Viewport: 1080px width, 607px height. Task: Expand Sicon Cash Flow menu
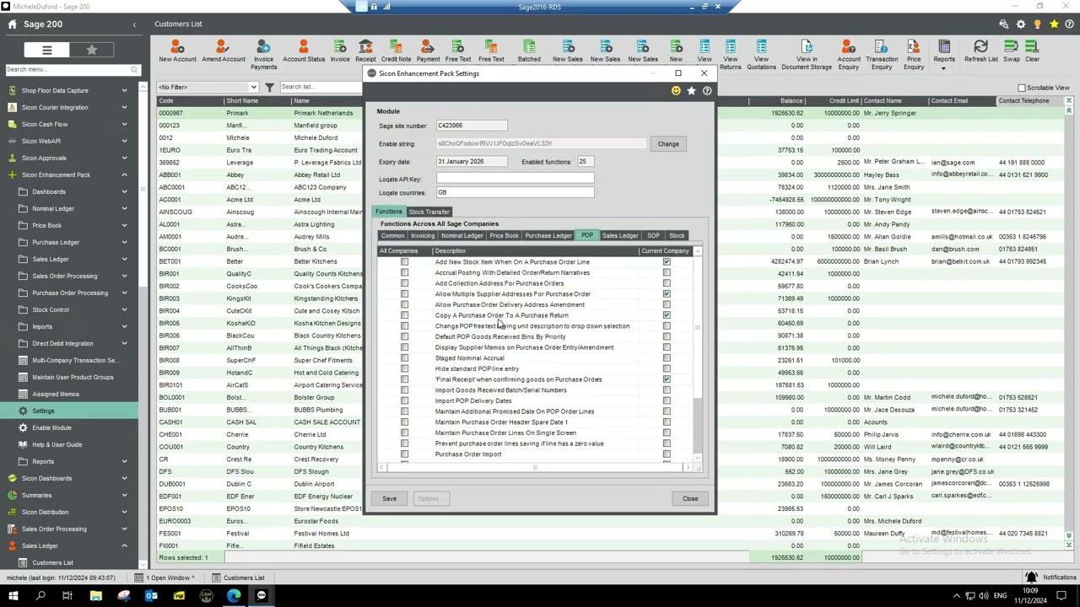pyautogui.click(x=124, y=124)
